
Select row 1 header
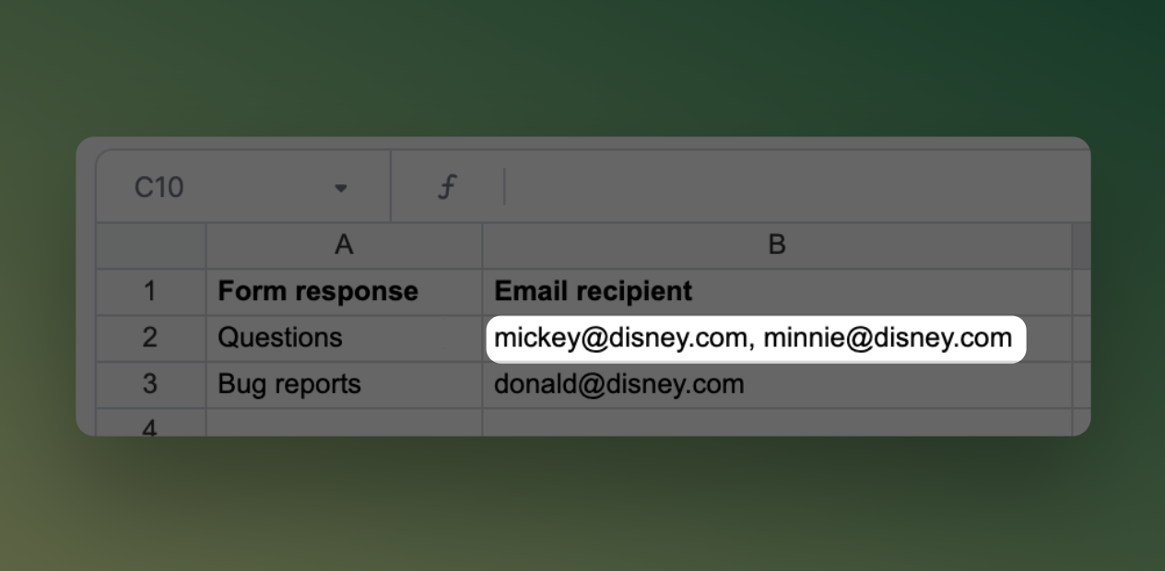coord(150,292)
